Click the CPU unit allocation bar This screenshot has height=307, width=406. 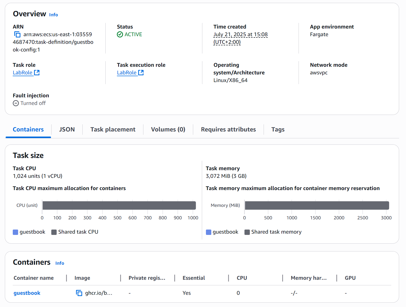coord(119,205)
